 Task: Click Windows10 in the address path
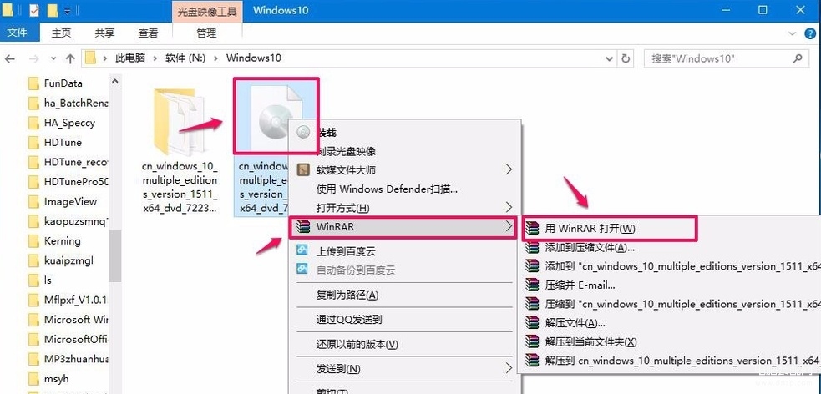[254, 58]
